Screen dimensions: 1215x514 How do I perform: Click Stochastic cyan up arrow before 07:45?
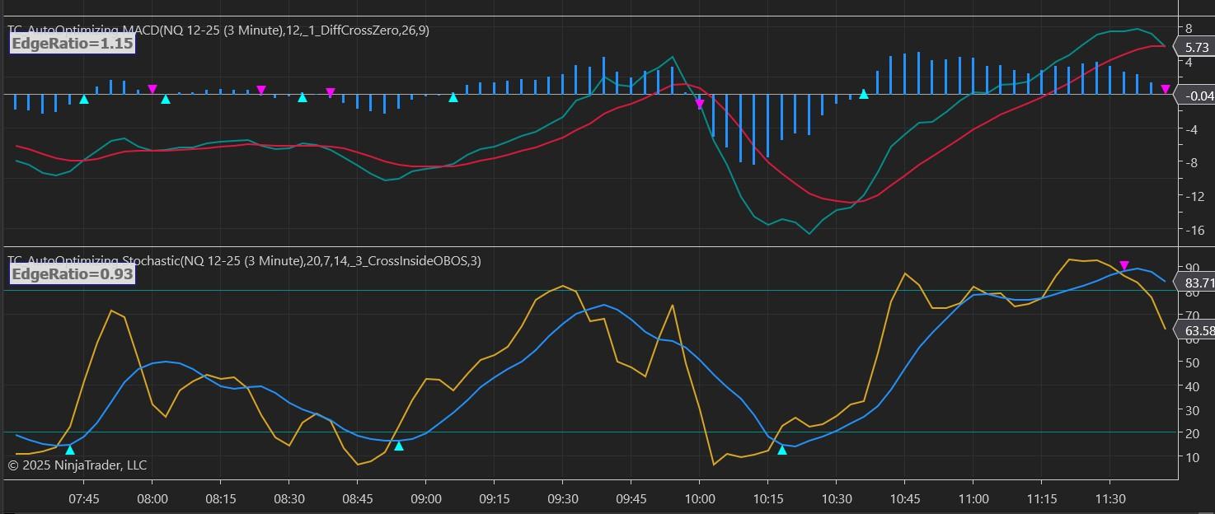(x=70, y=450)
